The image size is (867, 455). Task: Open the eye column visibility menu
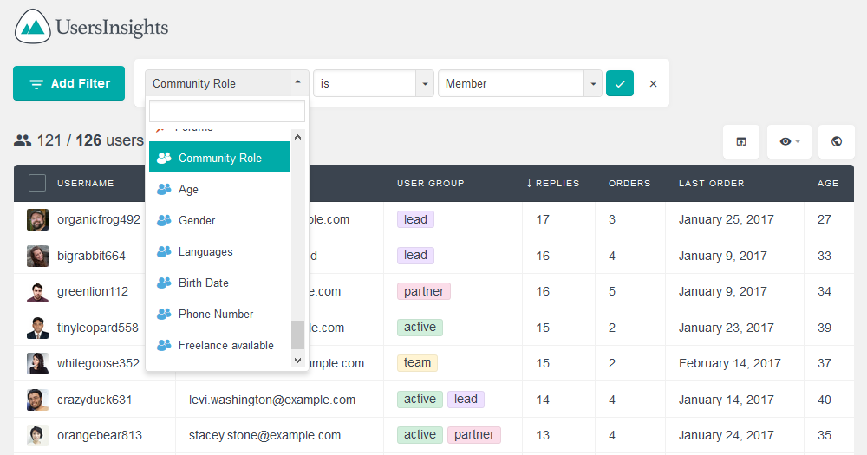[789, 141]
